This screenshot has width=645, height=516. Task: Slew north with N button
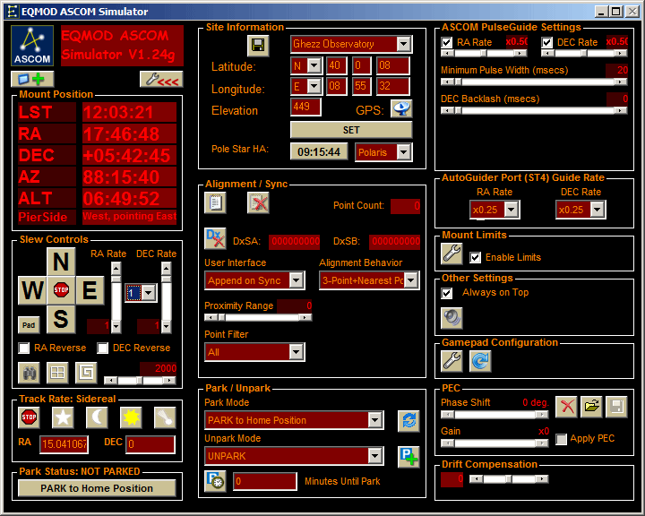[61, 262]
